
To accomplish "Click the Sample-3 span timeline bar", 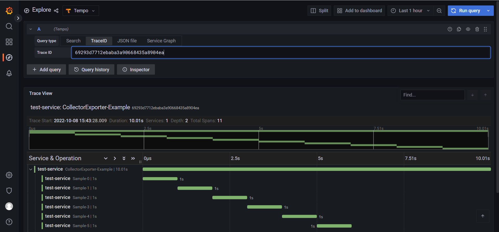I will 265,207.
